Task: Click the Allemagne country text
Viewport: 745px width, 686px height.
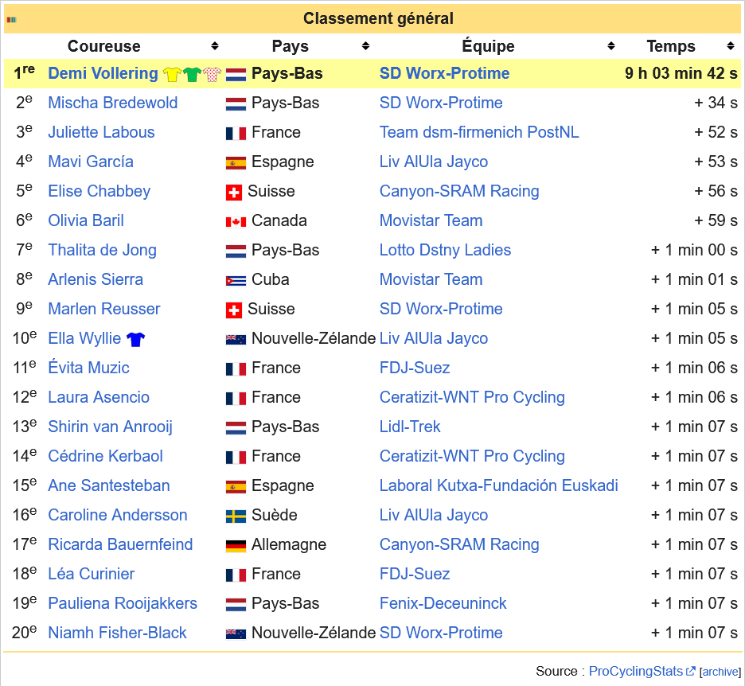Action: pos(289,544)
